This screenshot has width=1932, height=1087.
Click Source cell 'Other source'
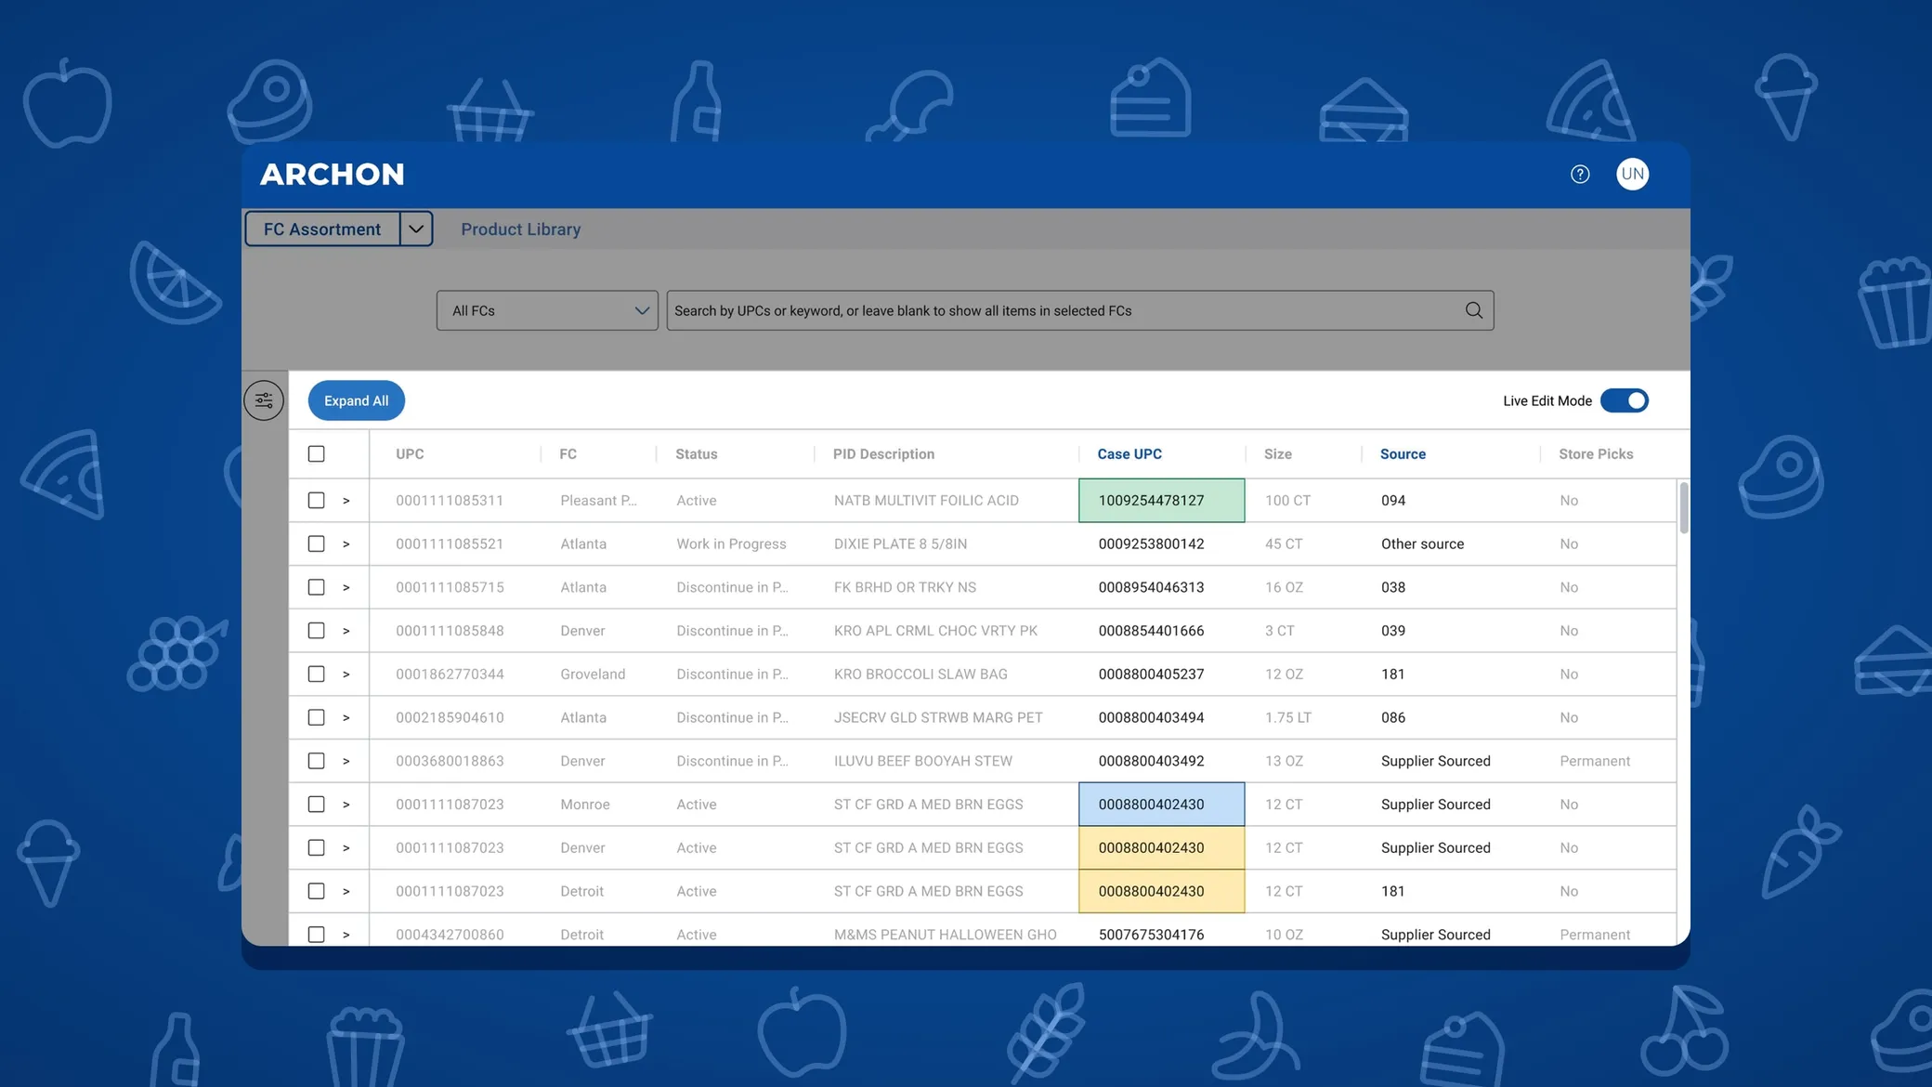[1422, 543]
